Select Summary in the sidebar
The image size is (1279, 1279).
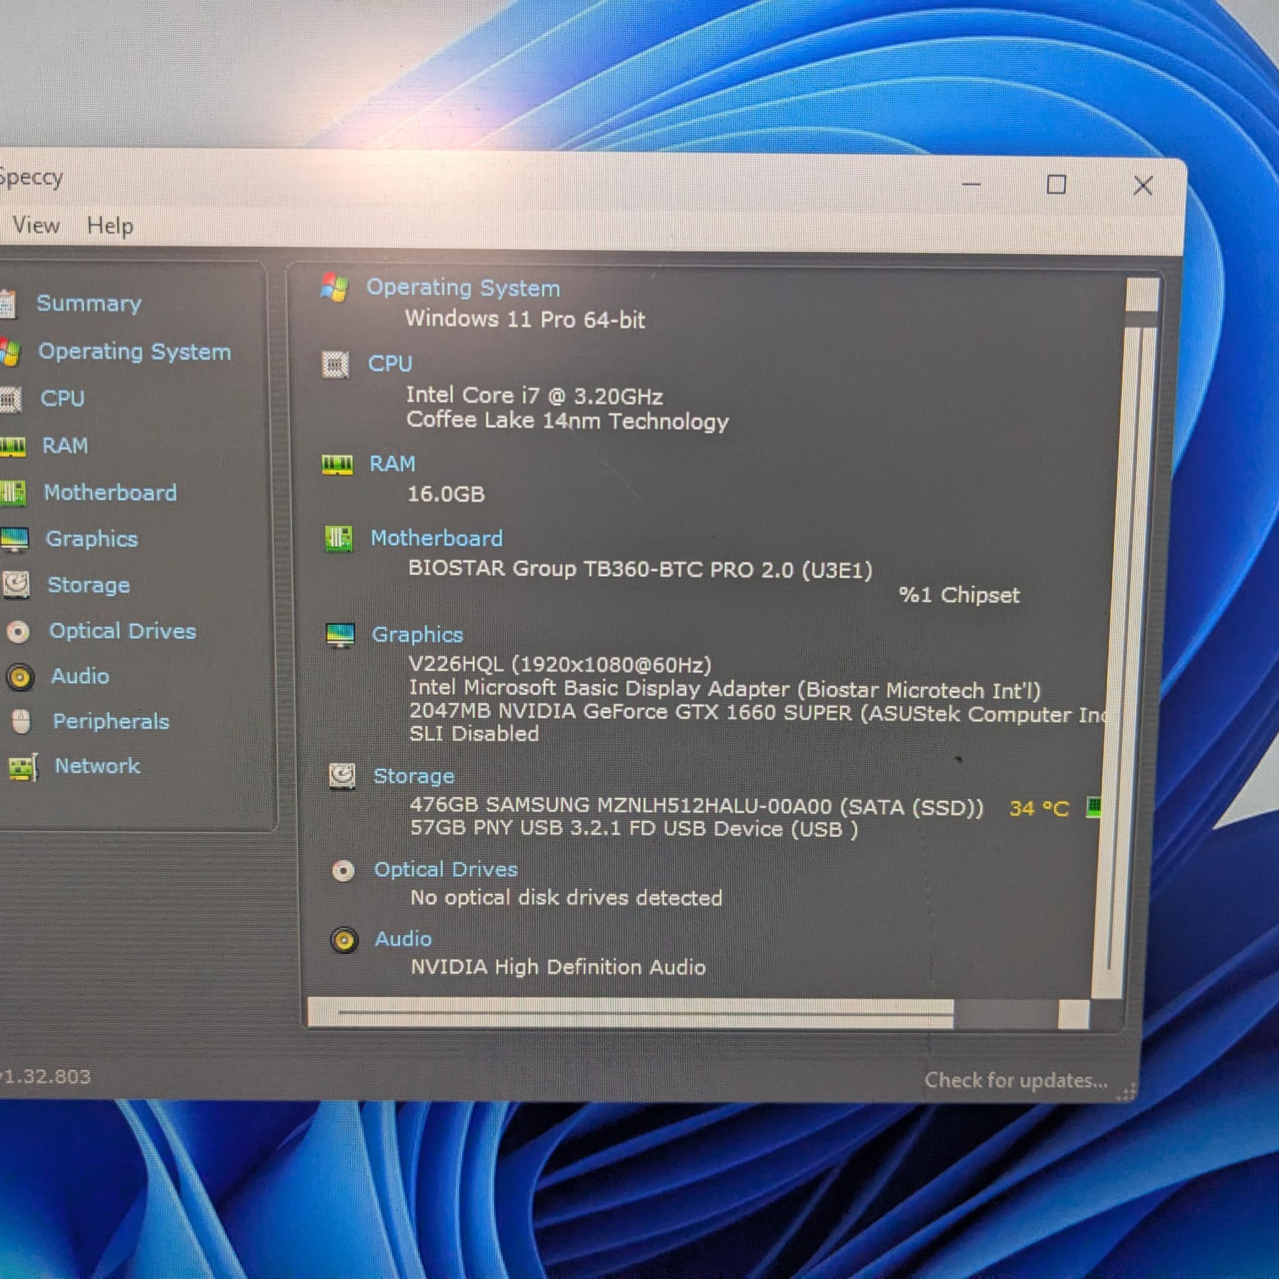pos(89,303)
